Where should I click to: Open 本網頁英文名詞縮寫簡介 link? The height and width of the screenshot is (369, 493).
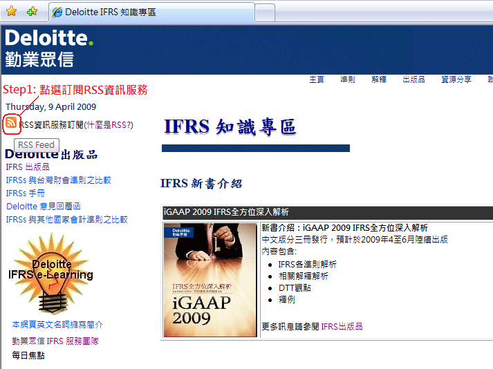(57, 324)
